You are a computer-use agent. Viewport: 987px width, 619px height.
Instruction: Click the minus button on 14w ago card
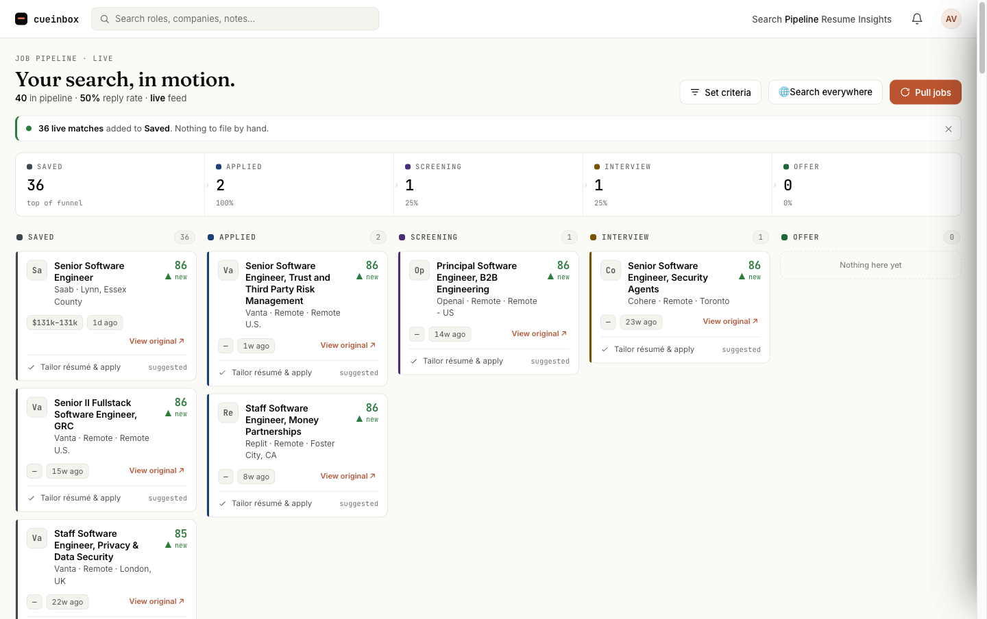(x=417, y=334)
